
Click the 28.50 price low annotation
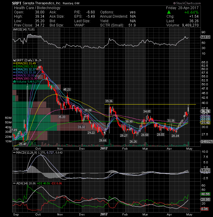145,135
